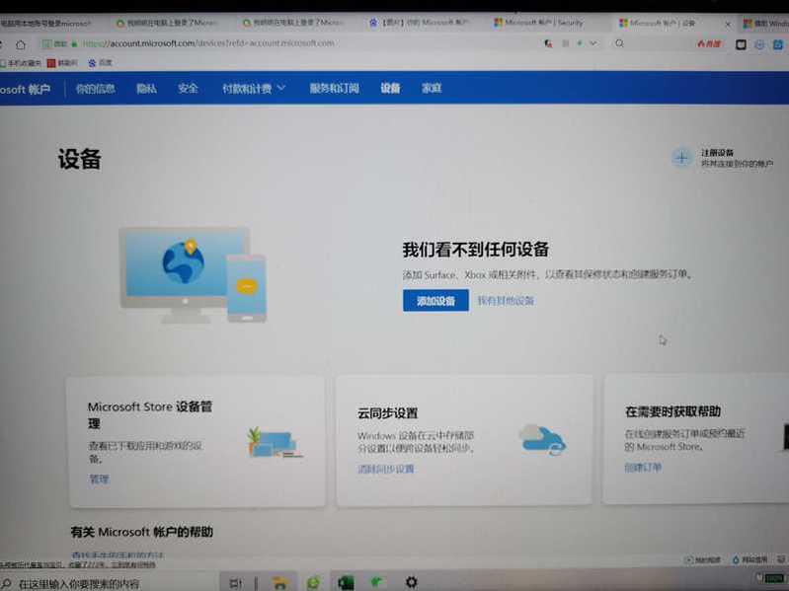Open the 百度 bookmark

(x=100, y=63)
